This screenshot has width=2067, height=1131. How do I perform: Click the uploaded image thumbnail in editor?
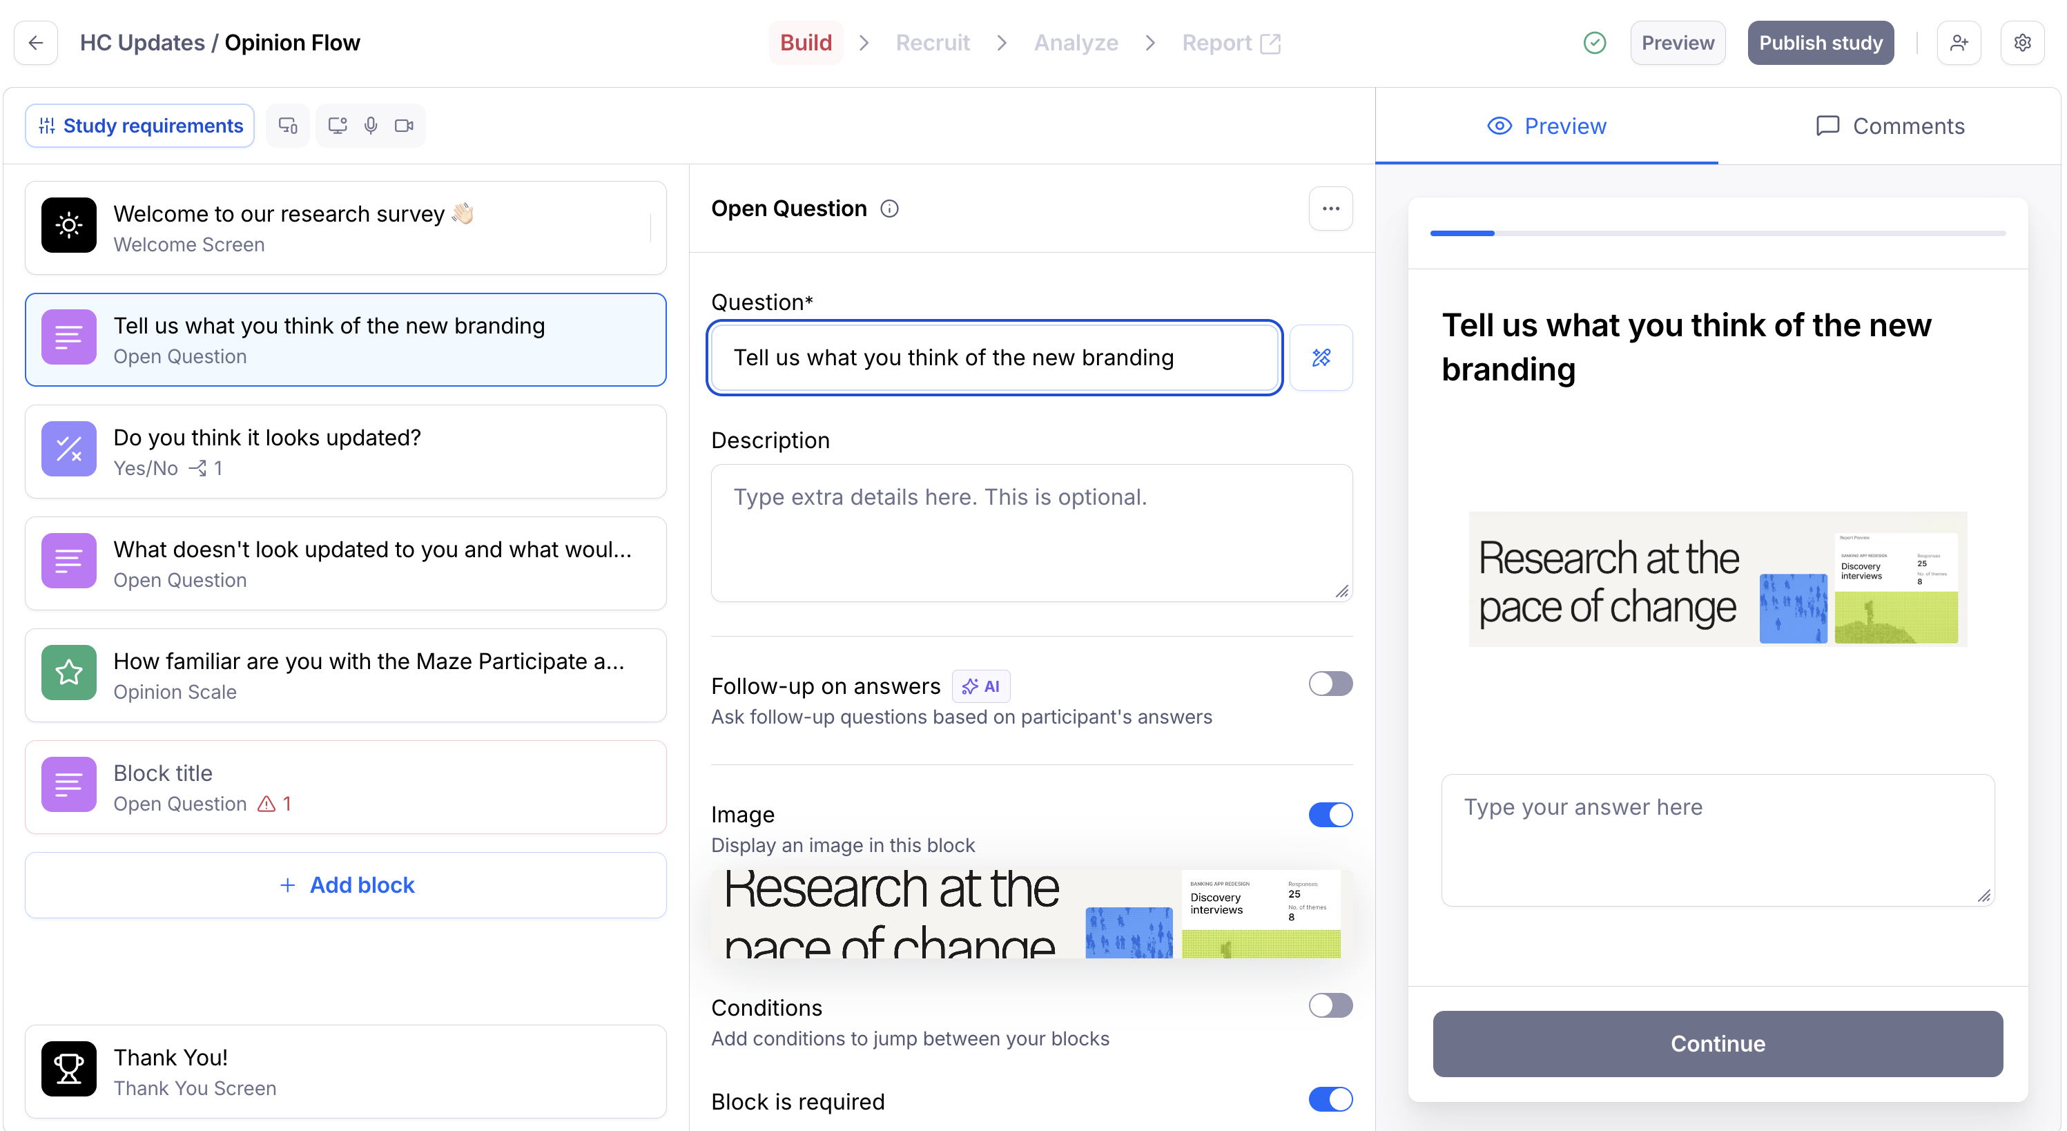(x=1031, y=913)
